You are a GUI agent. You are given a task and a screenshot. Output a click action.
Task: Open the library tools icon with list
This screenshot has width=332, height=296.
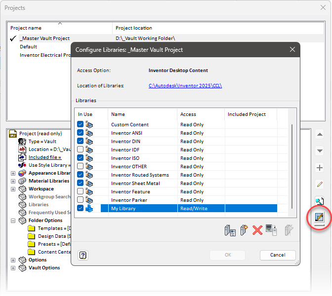click(x=230, y=230)
